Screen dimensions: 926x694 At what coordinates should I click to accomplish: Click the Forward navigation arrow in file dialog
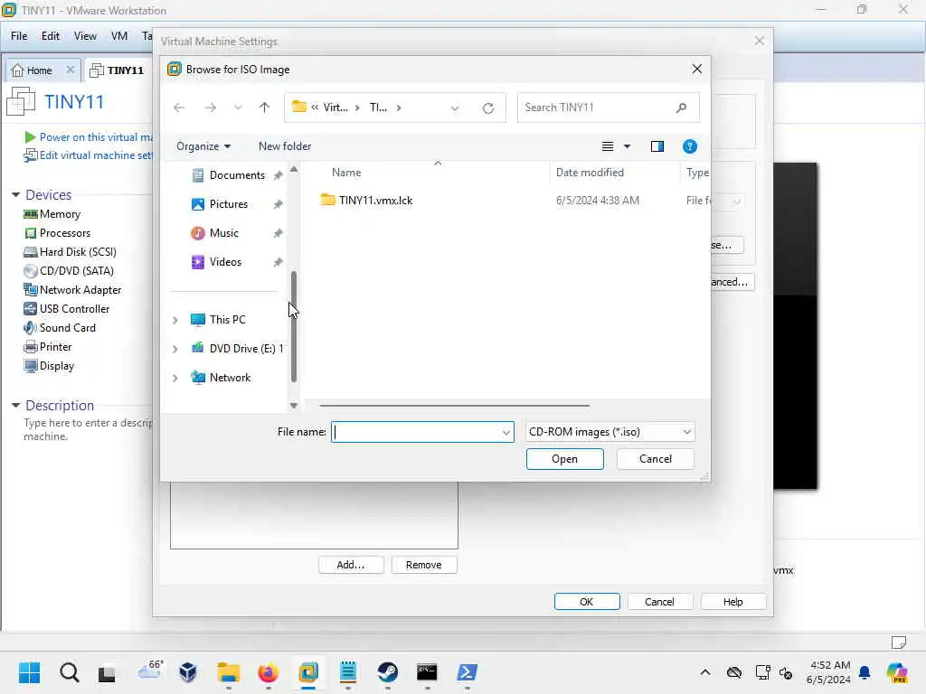(210, 108)
